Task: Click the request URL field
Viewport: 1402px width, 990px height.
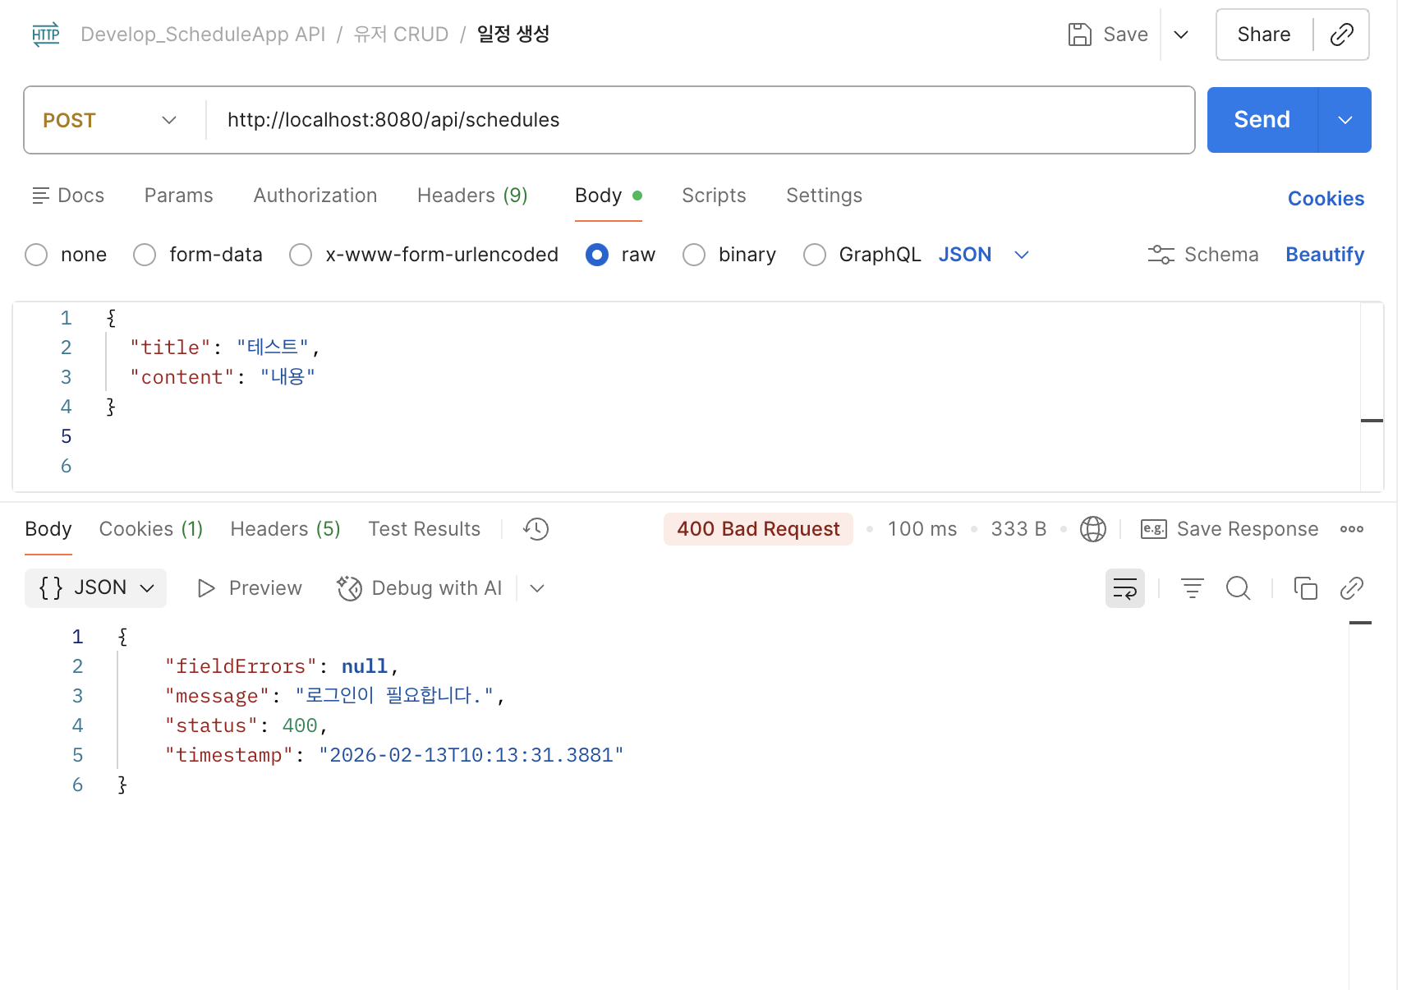Action: (x=701, y=120)
